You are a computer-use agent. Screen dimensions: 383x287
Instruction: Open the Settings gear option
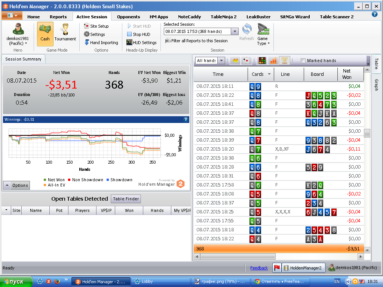tap(95, 34)
